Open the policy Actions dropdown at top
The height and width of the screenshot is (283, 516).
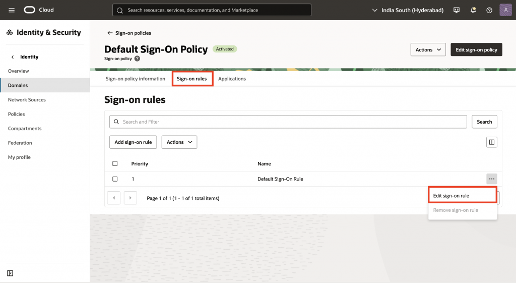click(428, 49)
